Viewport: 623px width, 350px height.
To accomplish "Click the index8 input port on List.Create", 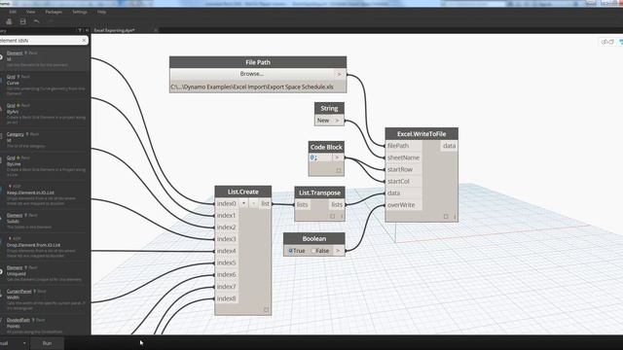I will [x=227, y=298].
